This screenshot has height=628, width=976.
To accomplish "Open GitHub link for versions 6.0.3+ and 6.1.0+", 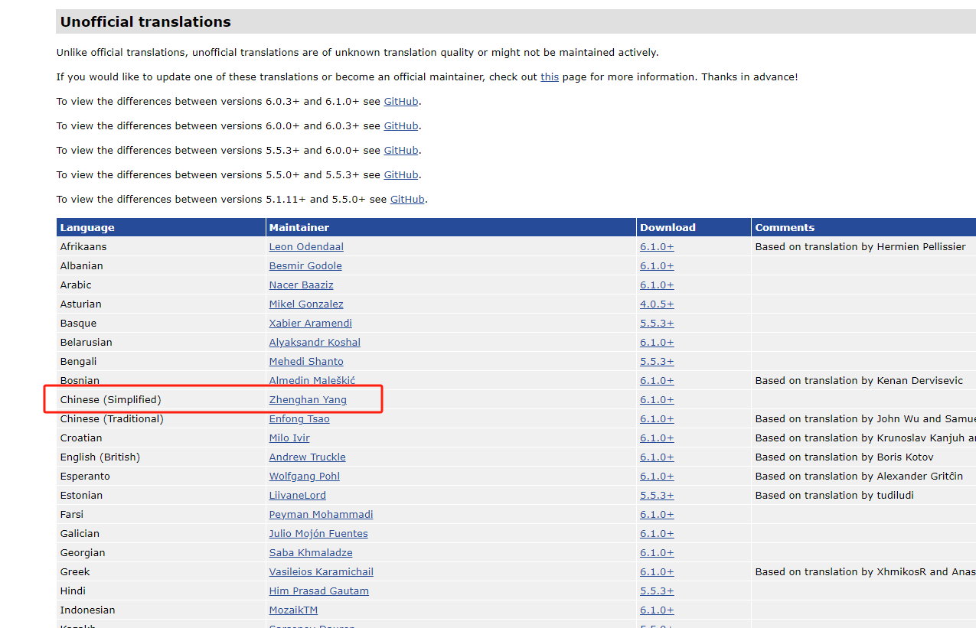I will (x=400, y=102).
